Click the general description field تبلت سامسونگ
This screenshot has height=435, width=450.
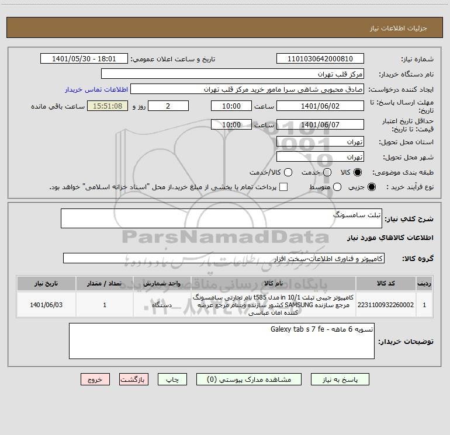[x=221, y=218]
